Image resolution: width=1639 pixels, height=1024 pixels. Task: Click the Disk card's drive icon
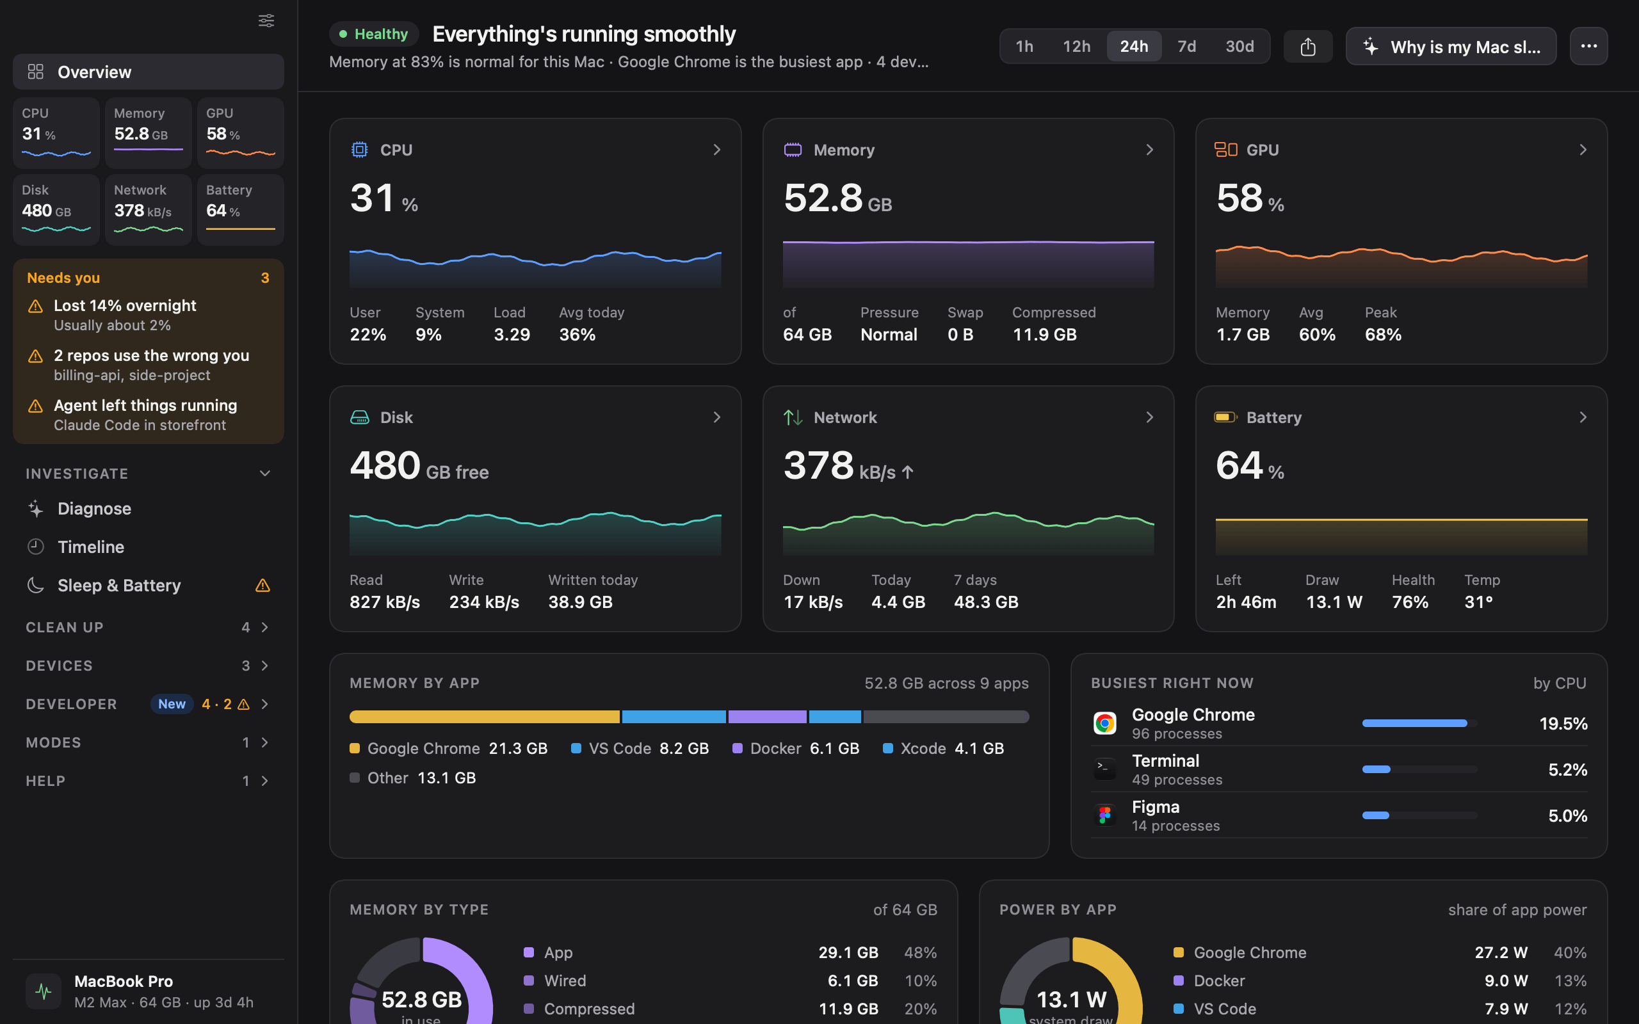[x=360, y=417]
